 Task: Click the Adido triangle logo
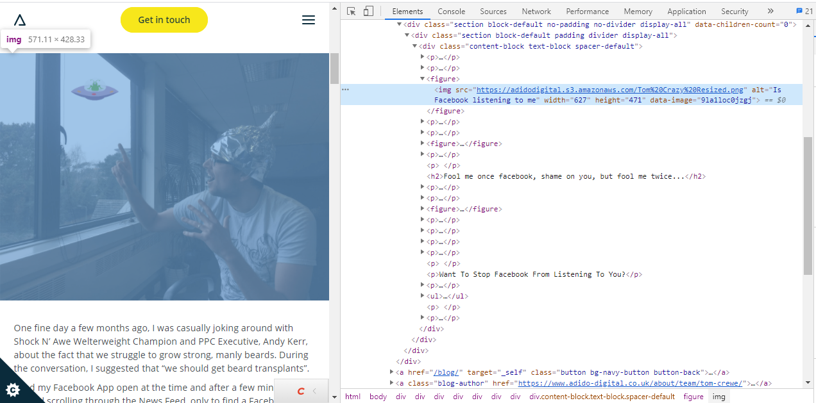coord(20,20)
